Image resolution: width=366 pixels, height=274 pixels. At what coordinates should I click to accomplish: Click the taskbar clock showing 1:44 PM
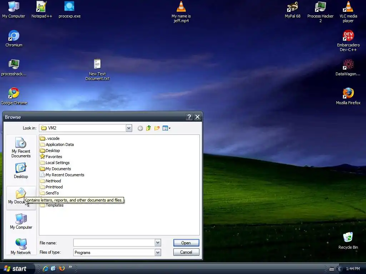pos(353,269)
